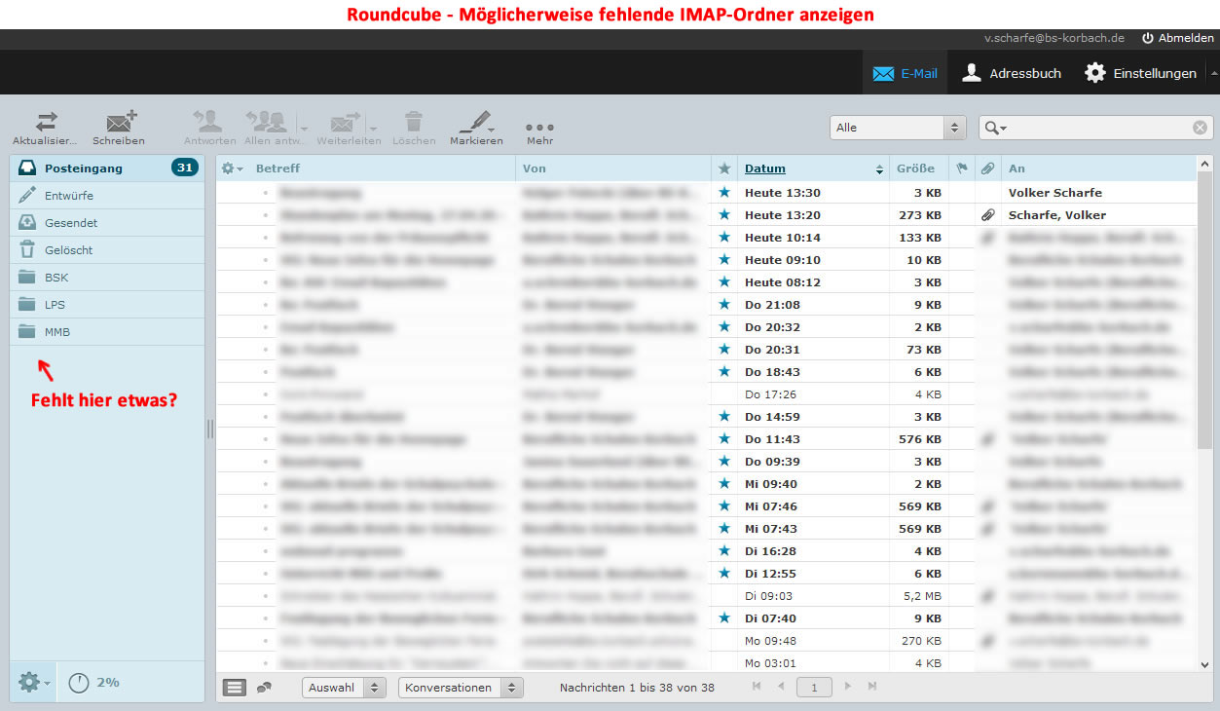Select the Gesendet folder
The width and height of the screenshot is (1220, 711).
pos(107,223)
